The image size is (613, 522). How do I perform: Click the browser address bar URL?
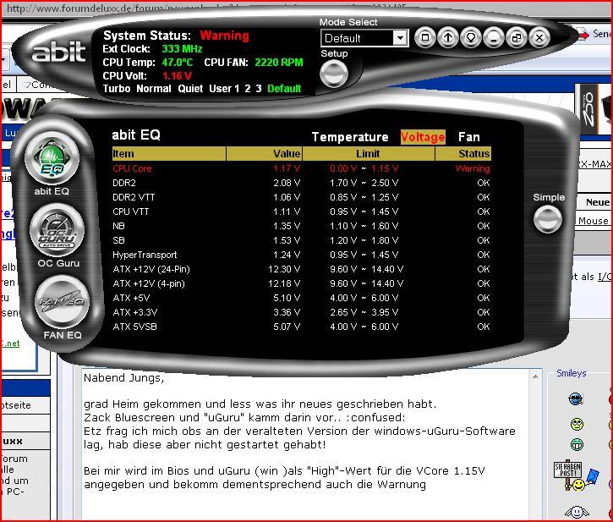(x=207, y=8)
